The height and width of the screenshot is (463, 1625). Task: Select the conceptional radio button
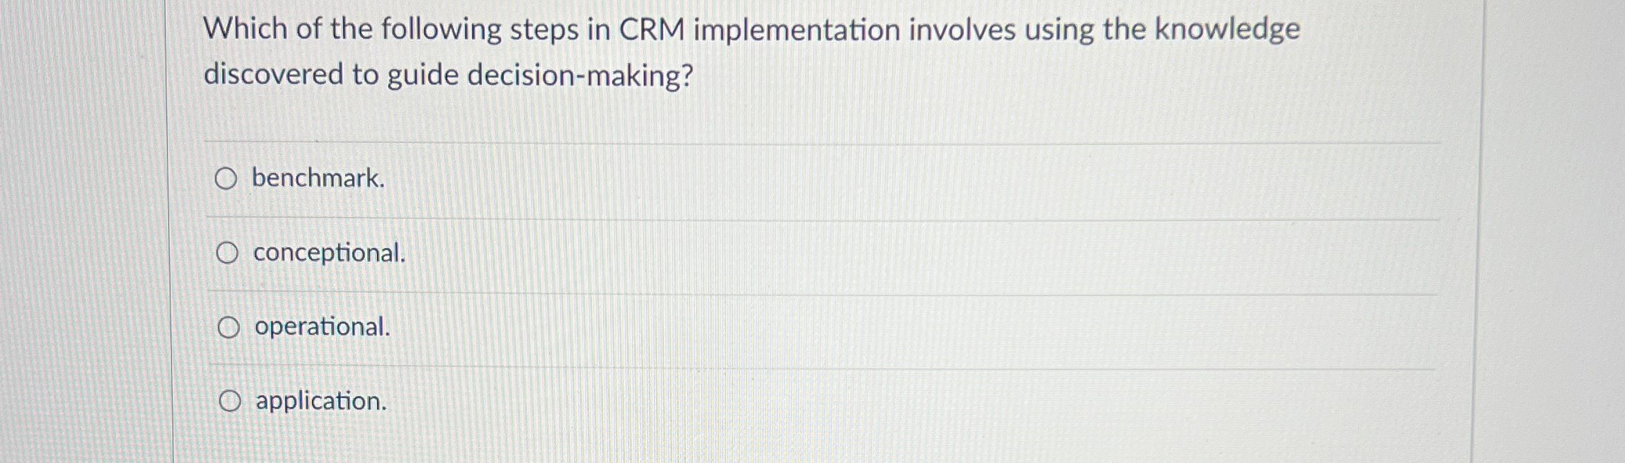(228, 253)
